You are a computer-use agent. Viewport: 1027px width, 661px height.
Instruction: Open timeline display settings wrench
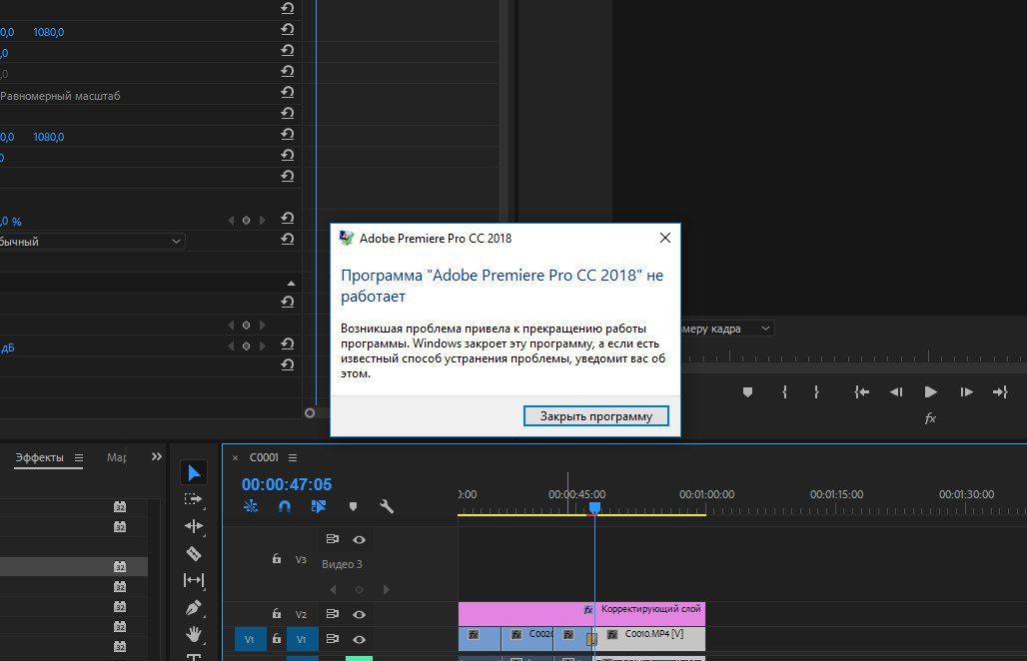[x=387, y=506]
